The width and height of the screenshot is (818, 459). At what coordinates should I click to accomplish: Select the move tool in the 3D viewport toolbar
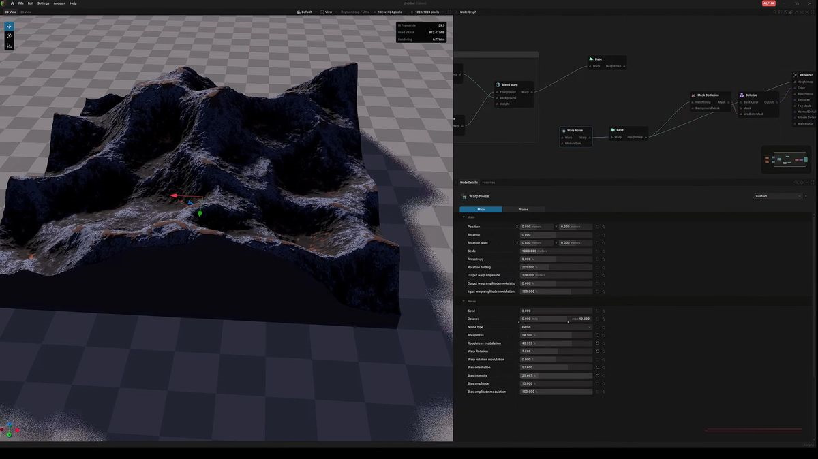tap(9, 26)
